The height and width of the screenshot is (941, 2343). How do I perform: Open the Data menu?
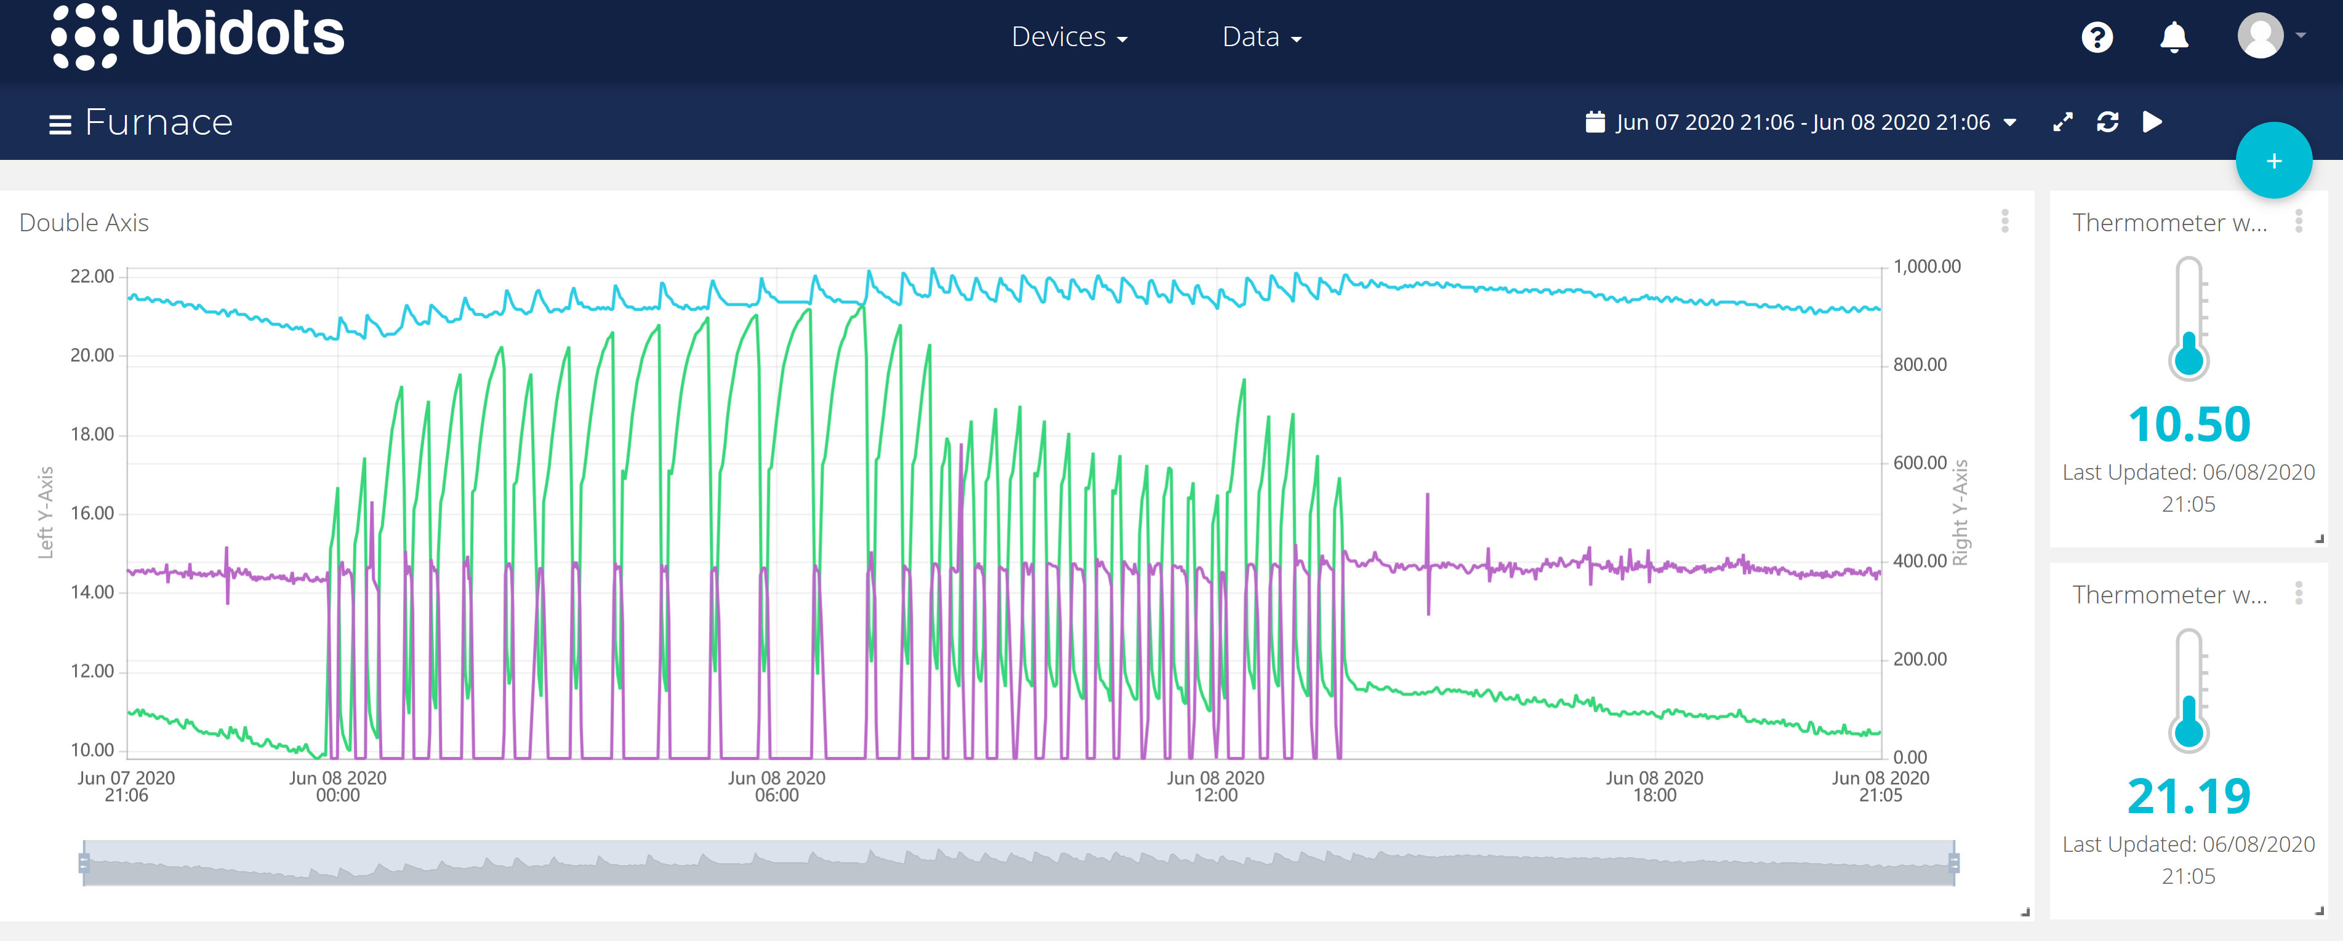(1262, 38)
